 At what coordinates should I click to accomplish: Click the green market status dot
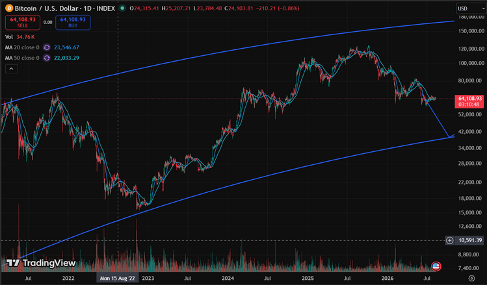122,8
